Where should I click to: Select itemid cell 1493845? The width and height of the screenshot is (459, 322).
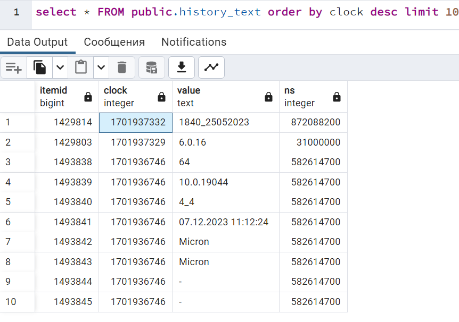tap(67, 302)
